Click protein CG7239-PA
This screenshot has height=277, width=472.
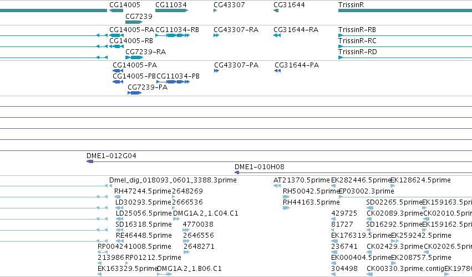pyautogui.click(x=148, y=87)
